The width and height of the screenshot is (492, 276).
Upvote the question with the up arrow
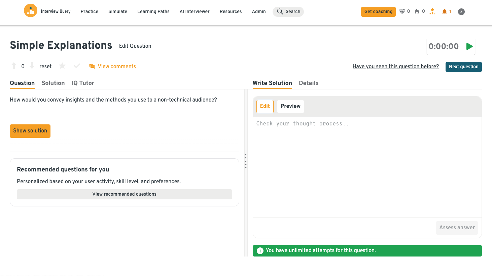pyautogui.click(x=14, y=66)
